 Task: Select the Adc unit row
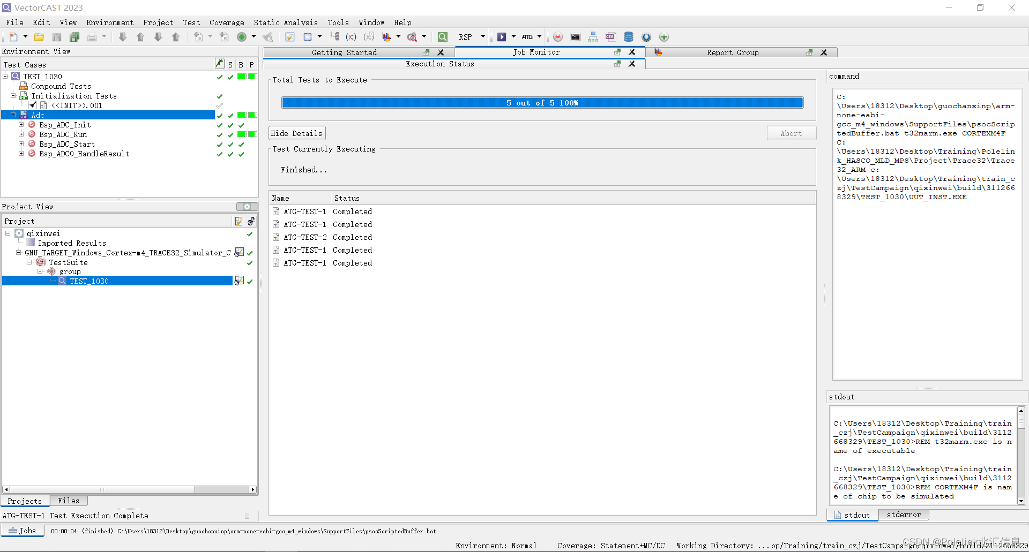[108, 115]
